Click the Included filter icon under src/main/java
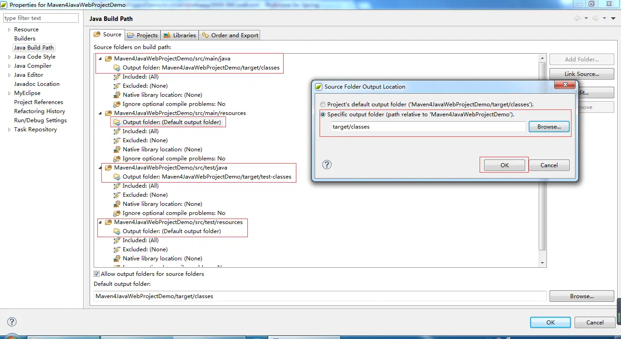This screenshot has width=621, height=339. tap(117, 77)
